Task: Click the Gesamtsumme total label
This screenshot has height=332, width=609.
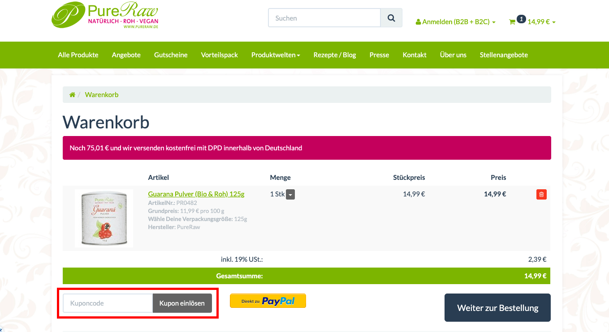Action: (239, 276)
